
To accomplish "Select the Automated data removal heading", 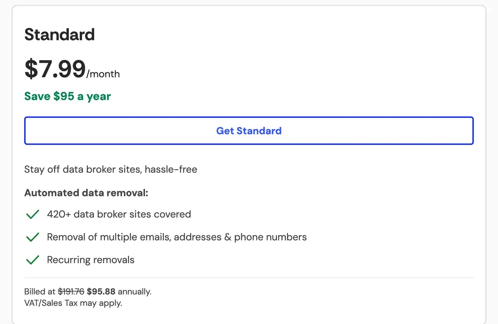I will pyautogui.click(x=86, y=193).
